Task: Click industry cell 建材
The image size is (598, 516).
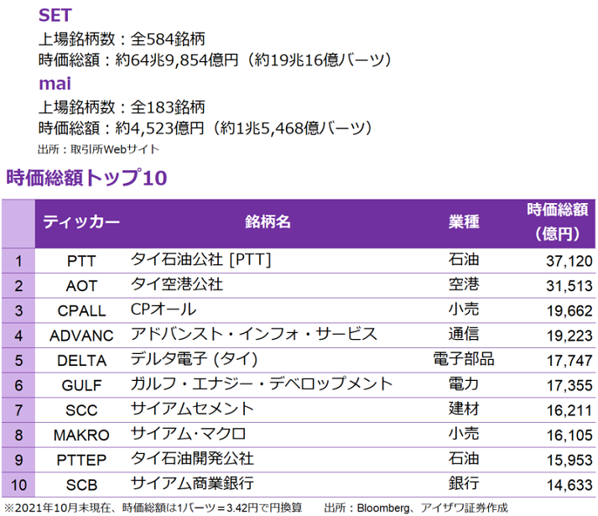Action: pyautogui.click(x=464, y=409)
